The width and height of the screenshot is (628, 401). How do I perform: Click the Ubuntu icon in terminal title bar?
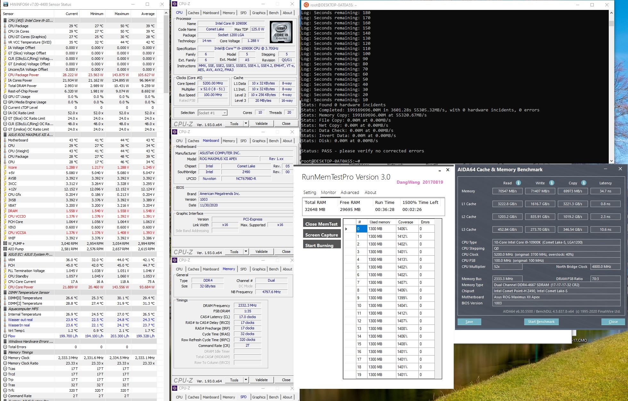coord(306,5)
